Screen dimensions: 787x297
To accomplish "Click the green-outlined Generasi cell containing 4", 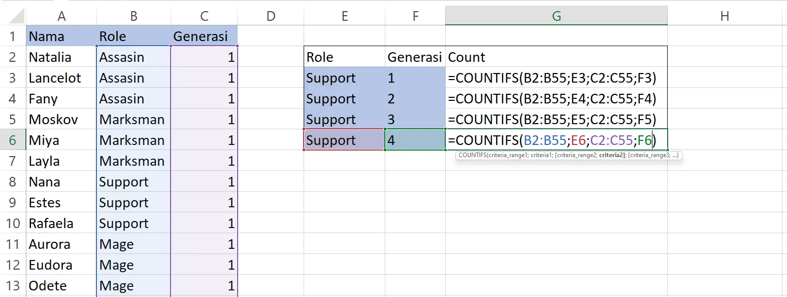I will [x=415, y=140].
